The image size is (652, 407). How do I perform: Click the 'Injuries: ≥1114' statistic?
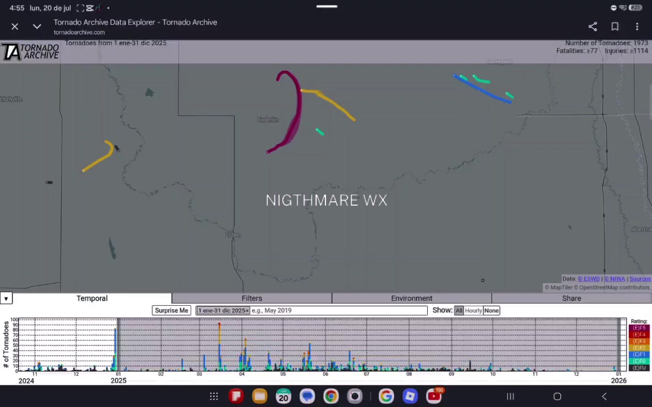626,51
